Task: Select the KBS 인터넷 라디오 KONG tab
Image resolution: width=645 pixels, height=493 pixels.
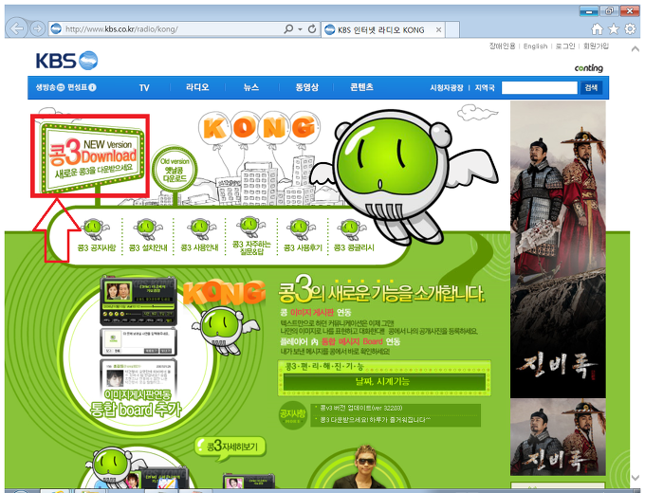Action: (x=380, y=29)
